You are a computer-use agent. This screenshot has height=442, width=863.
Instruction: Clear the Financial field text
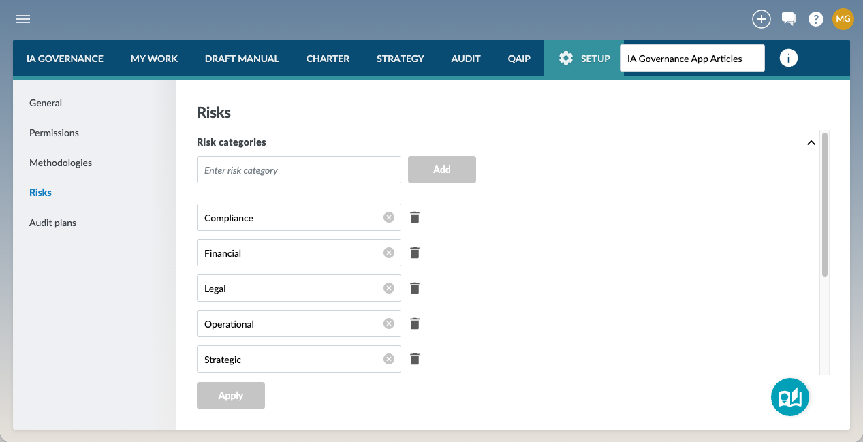coord(389,253)
